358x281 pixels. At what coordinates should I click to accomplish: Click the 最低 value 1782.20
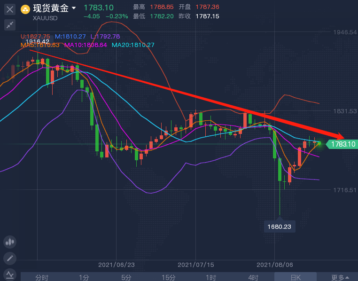point(162,16)
